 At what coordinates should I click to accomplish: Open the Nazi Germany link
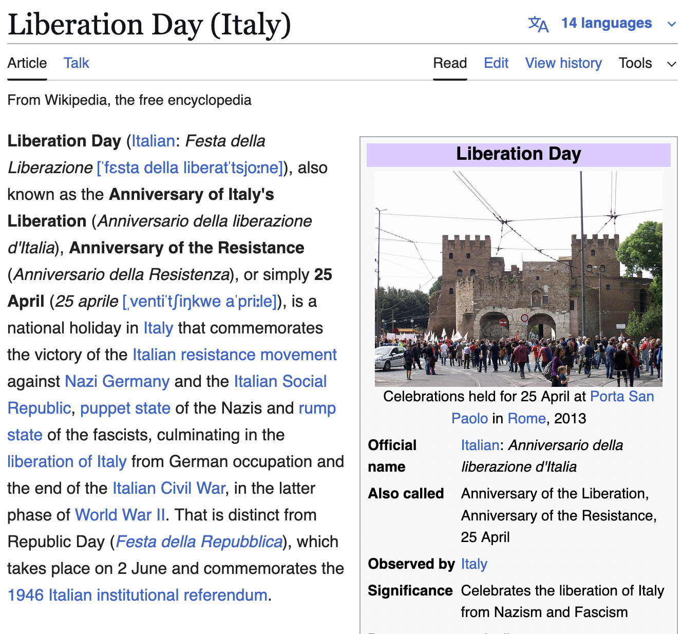pos(117,381)
